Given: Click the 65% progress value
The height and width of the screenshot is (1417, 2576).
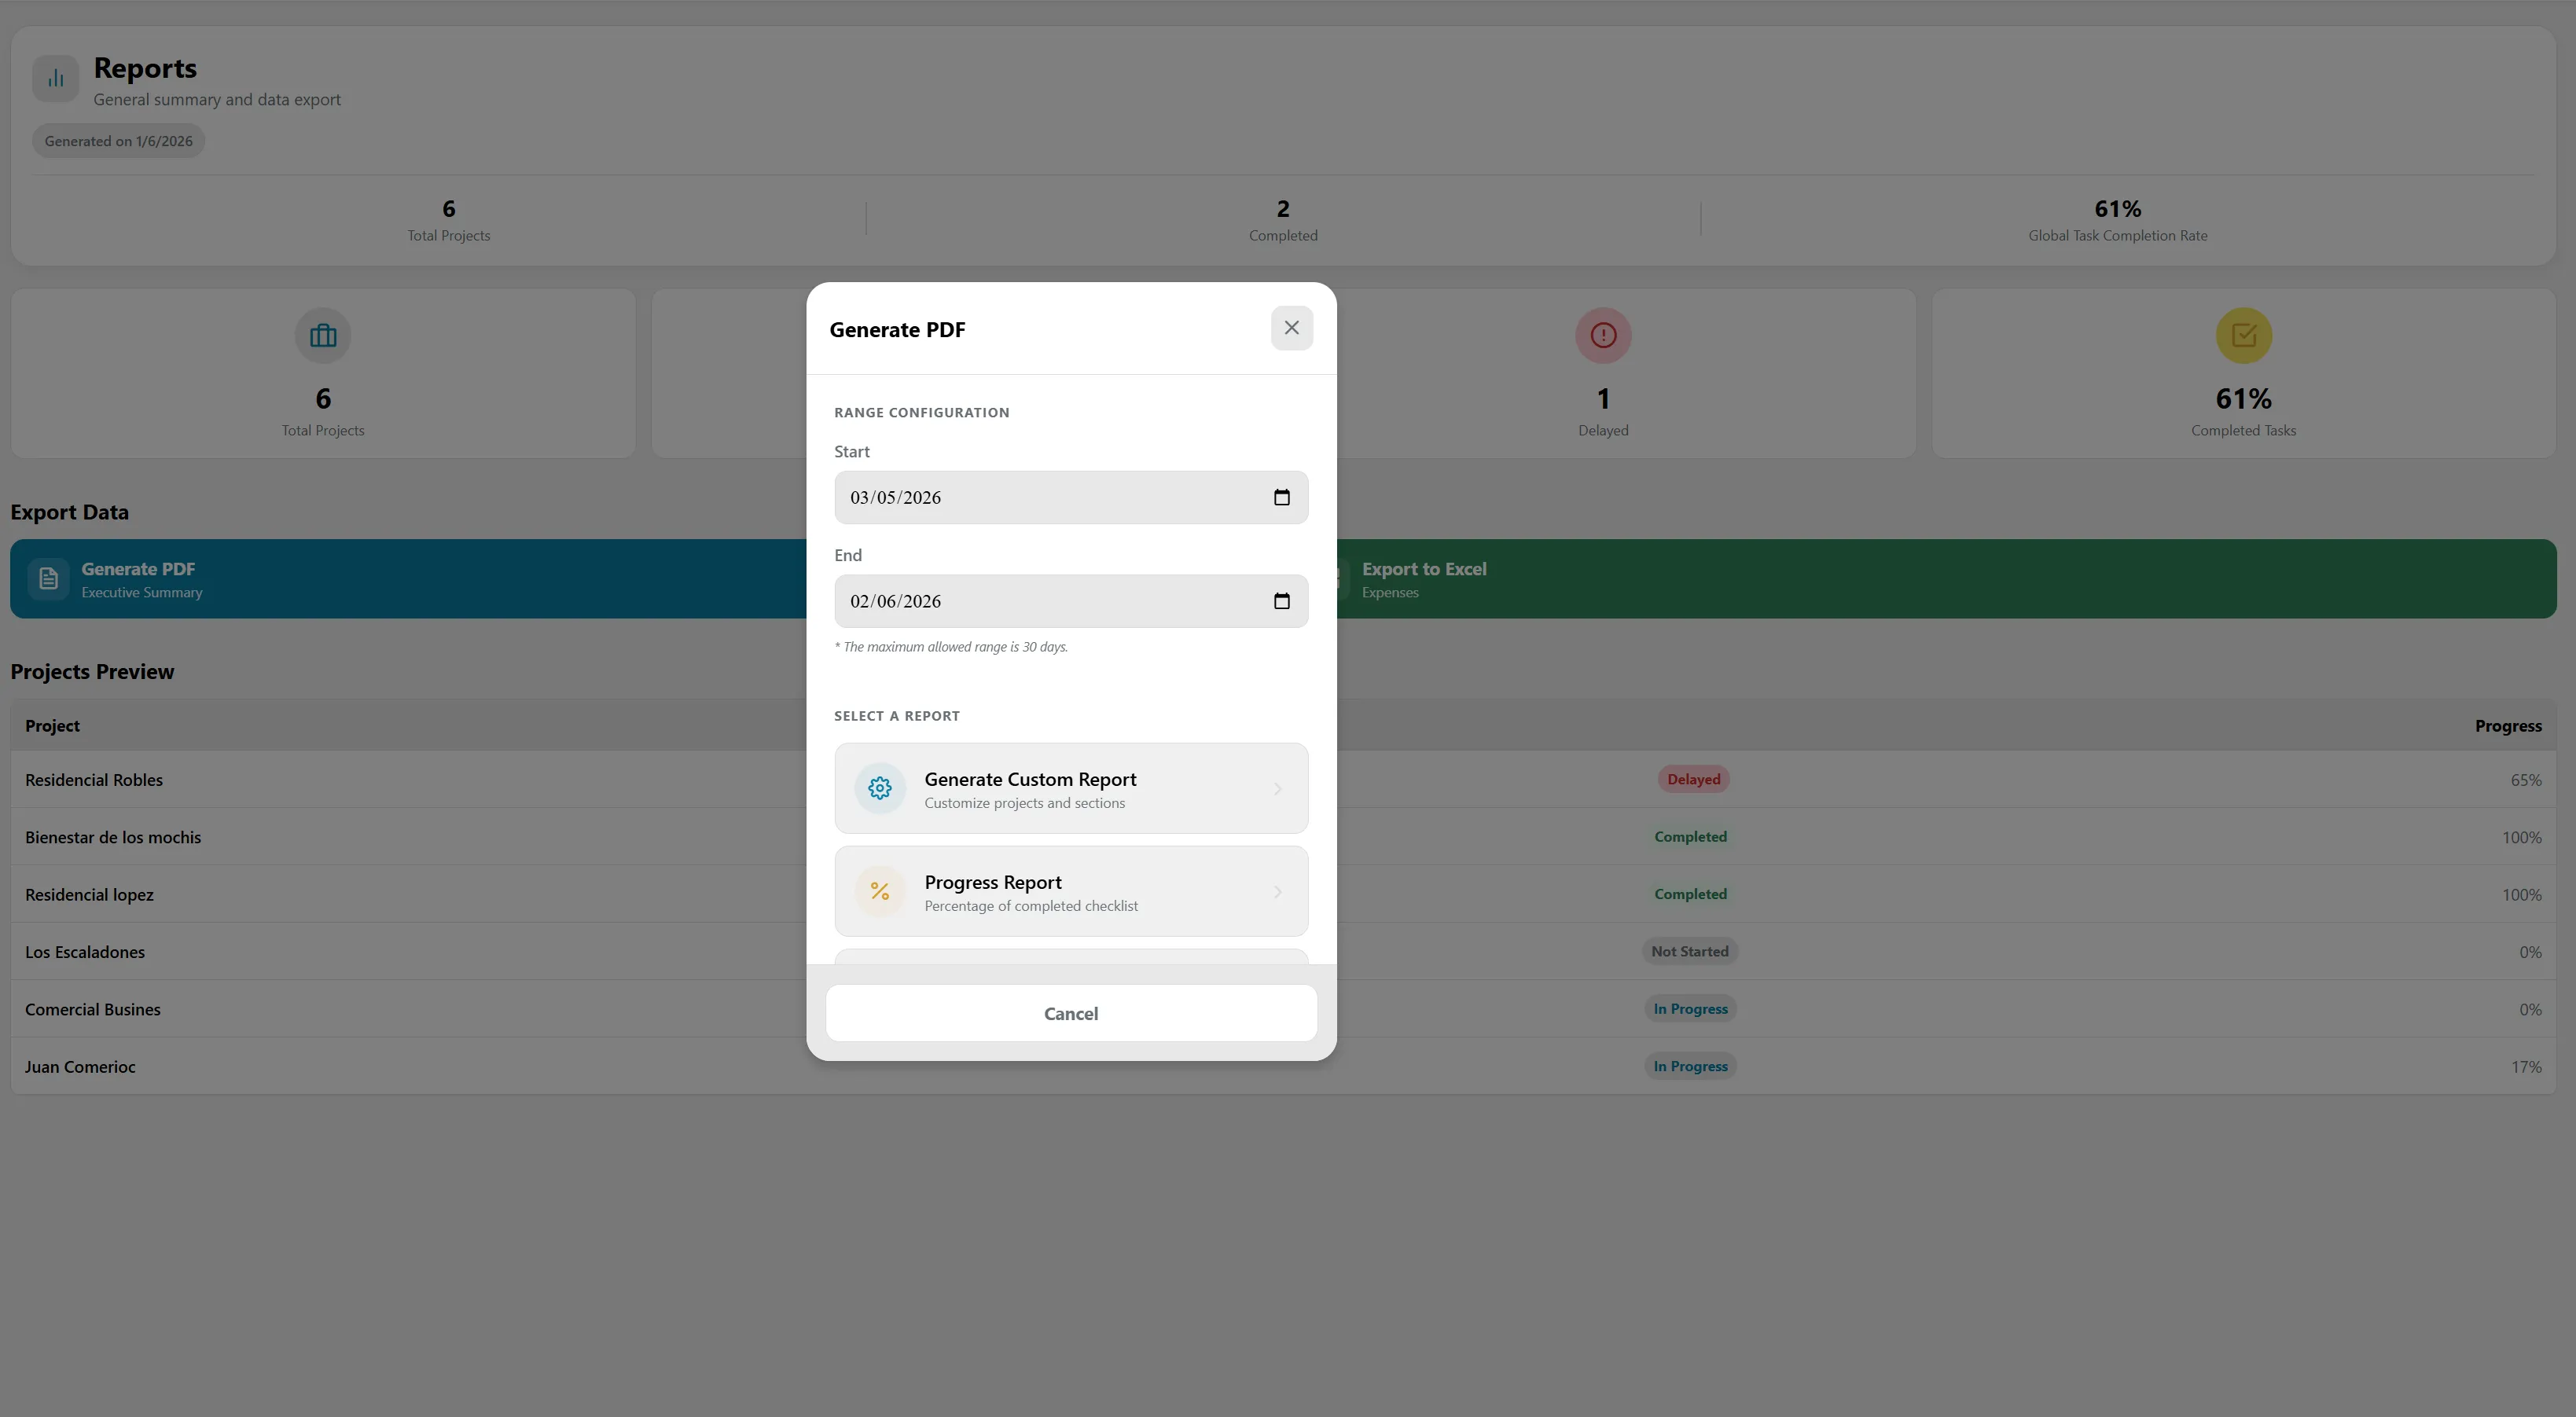Looking at the screenshot, I should 2525,780.
